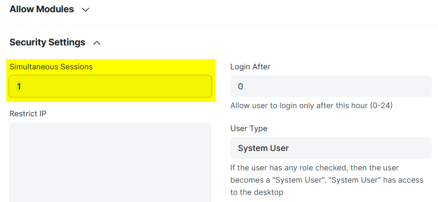
Task: Click the User Type field showing System User
Action: click(331, 148)
